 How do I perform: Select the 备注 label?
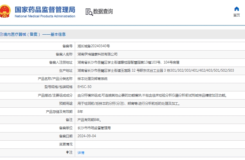(69, 120)
